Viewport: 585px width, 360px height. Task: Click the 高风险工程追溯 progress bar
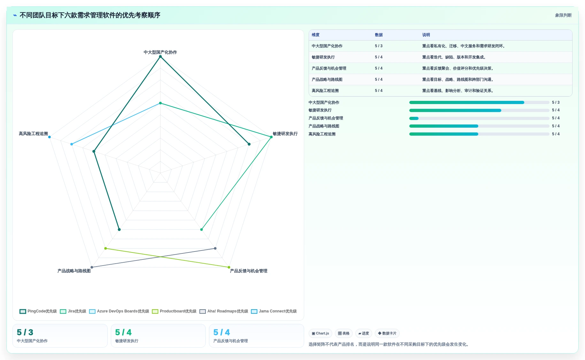click(479, 134)
